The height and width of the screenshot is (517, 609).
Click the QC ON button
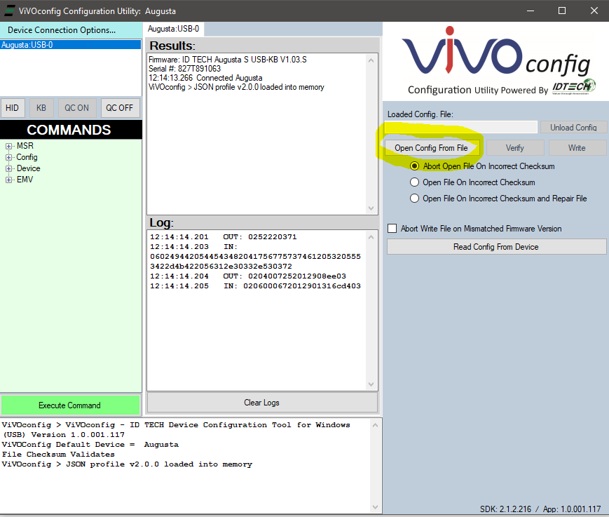[77, 108]
